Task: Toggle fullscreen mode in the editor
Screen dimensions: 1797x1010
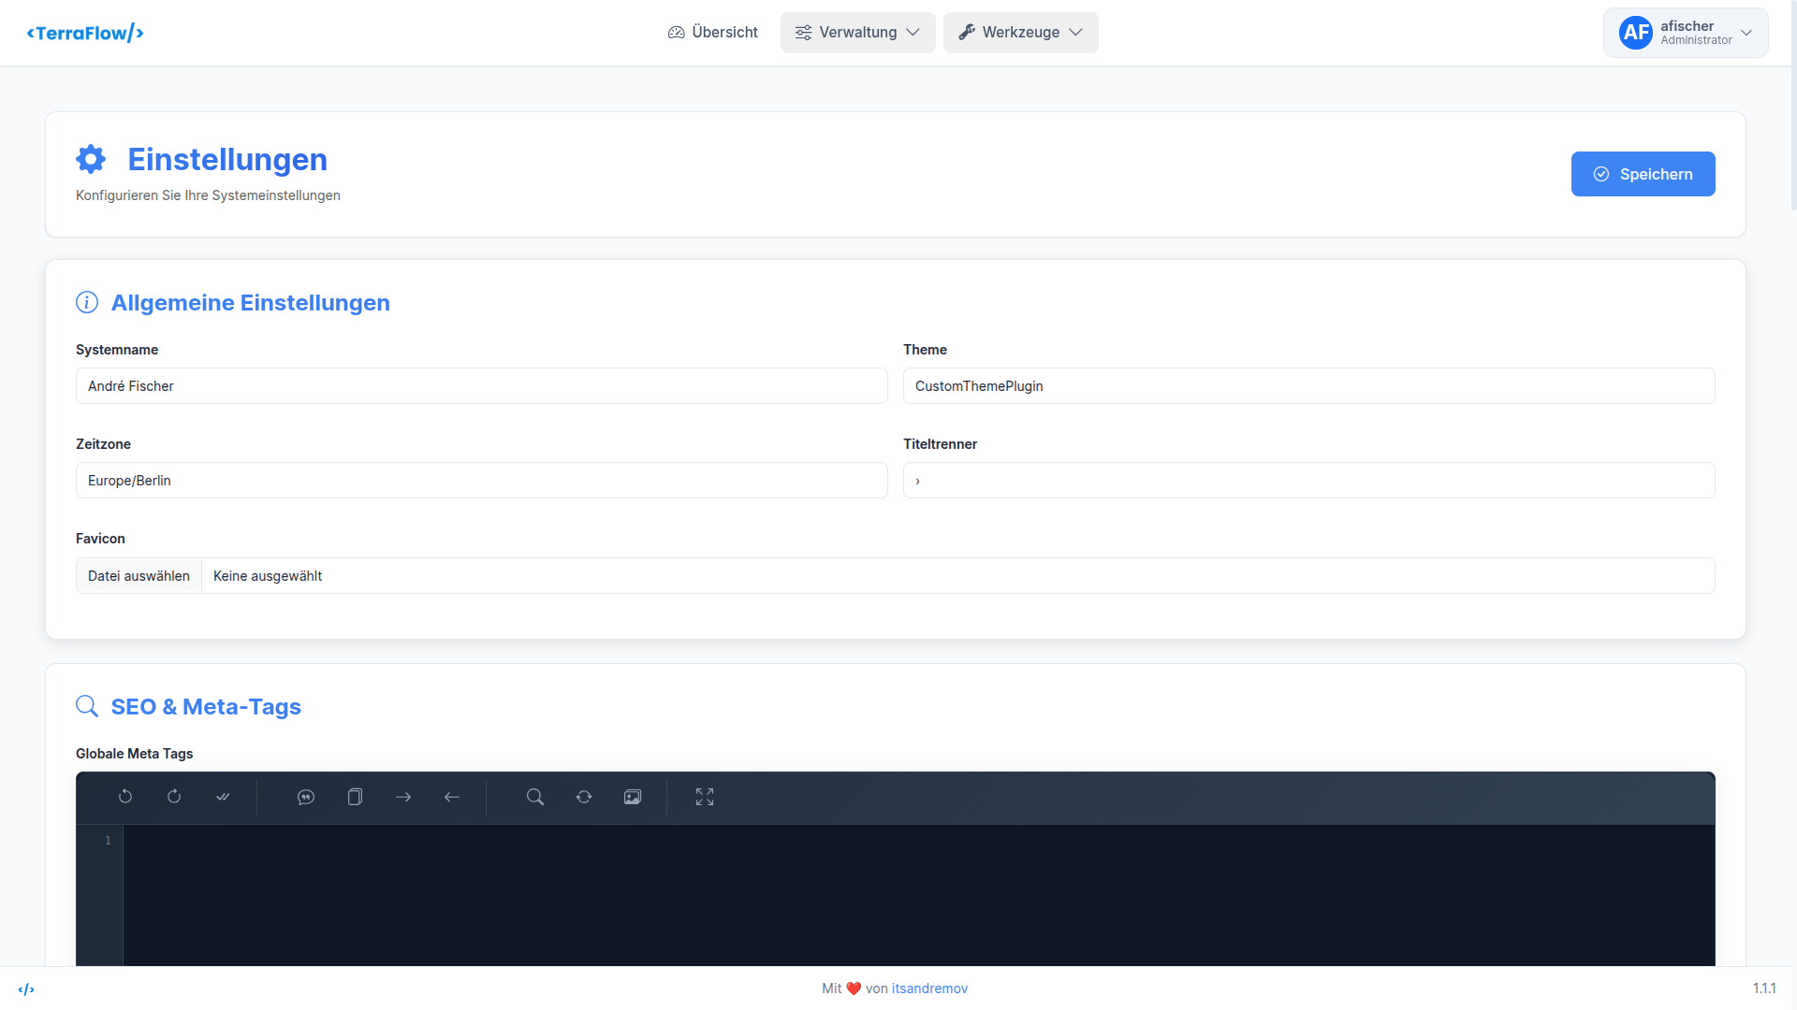Action: pyautogui.click(x=705, y=797)
